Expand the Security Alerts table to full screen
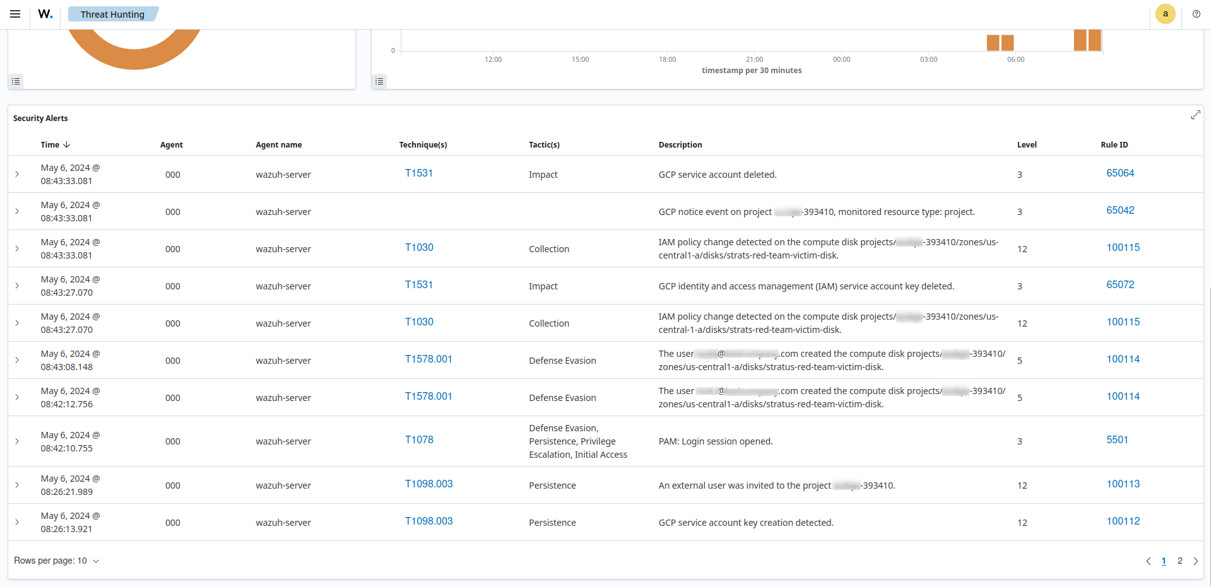This screenshot has width=1211, height=587. click(1196, 115)
